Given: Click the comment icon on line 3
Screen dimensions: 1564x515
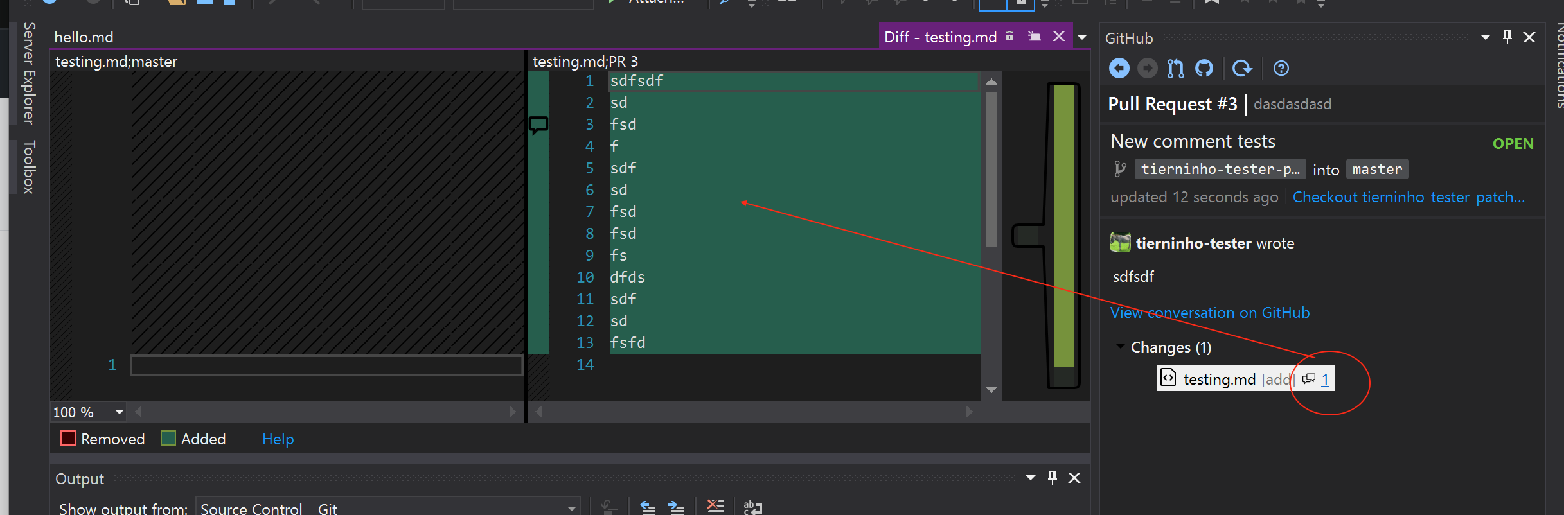Looking at the screenshot, I should tap(538, 125).
